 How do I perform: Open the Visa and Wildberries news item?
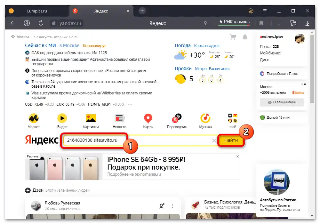tap(92, 95)
